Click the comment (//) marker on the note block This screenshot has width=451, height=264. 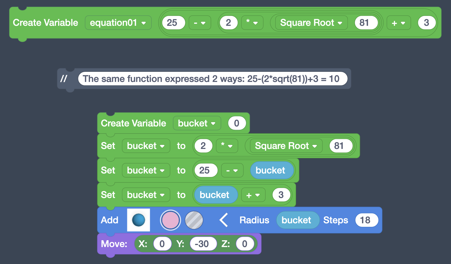pyautogui.click(x=64, y=79)
